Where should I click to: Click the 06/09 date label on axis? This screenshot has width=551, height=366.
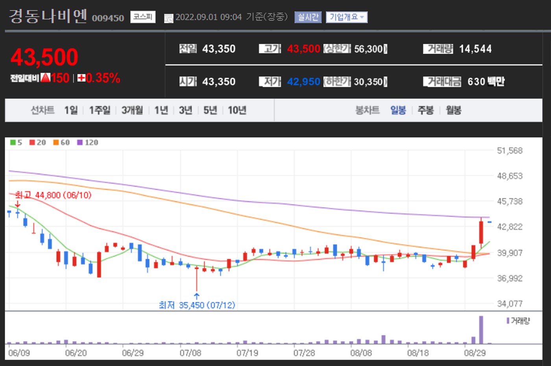click(x=19, y=353)
